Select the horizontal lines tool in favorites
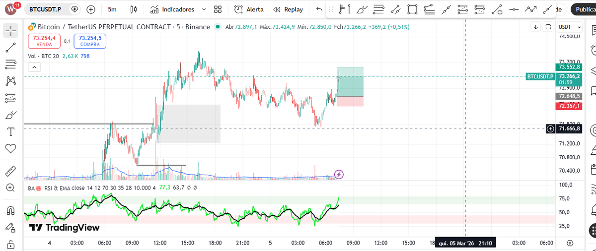 (x=378, y=9)
